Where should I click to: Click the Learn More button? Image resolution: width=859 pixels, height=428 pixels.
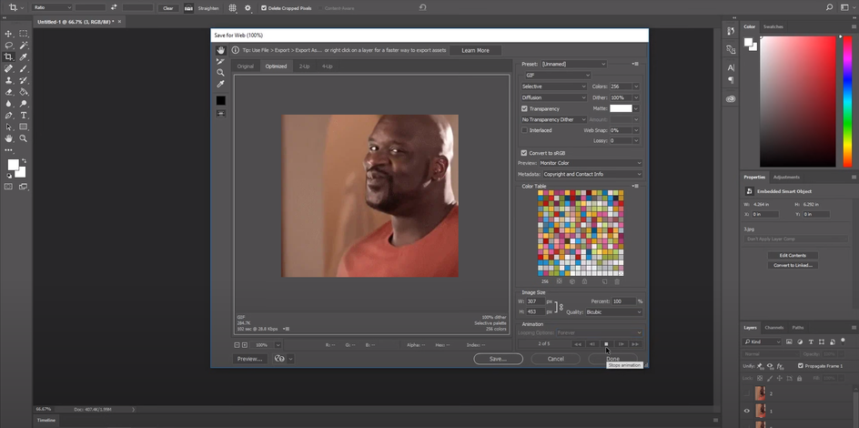point(476,50)
